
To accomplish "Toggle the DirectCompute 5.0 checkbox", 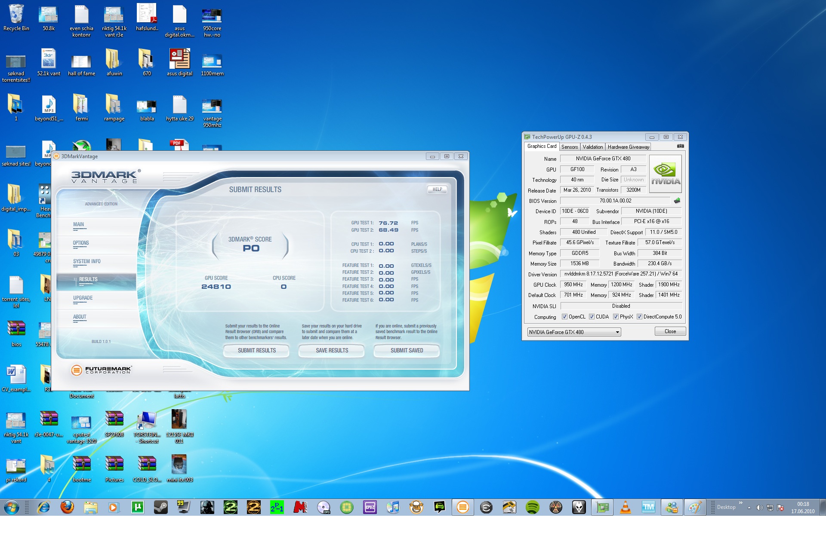I will 639,317.
